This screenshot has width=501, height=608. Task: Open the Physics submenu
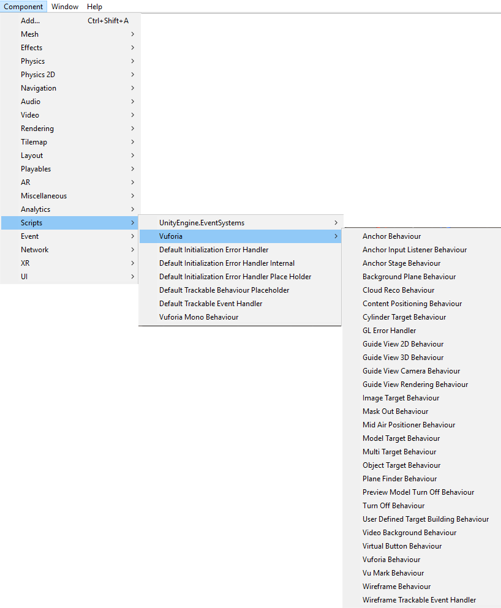coord(70,61)
